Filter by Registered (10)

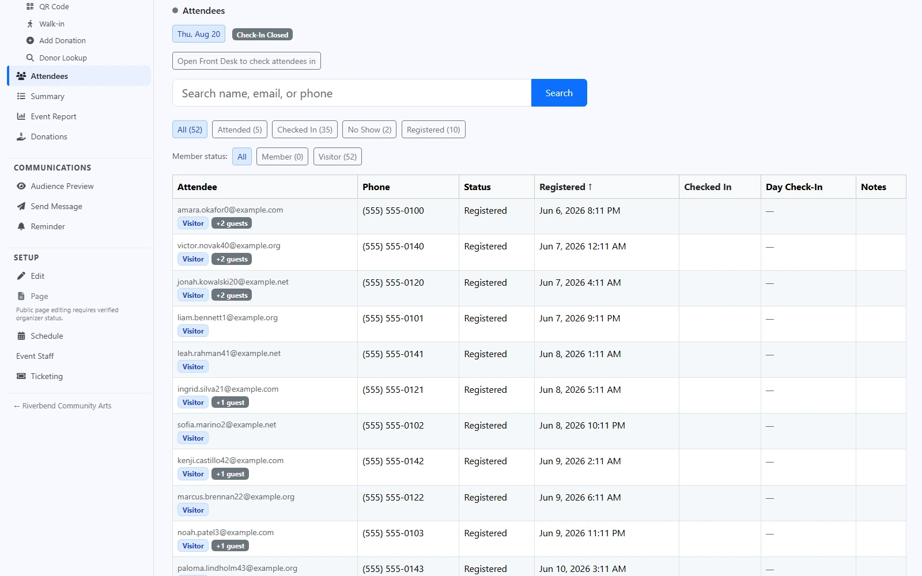433,130
